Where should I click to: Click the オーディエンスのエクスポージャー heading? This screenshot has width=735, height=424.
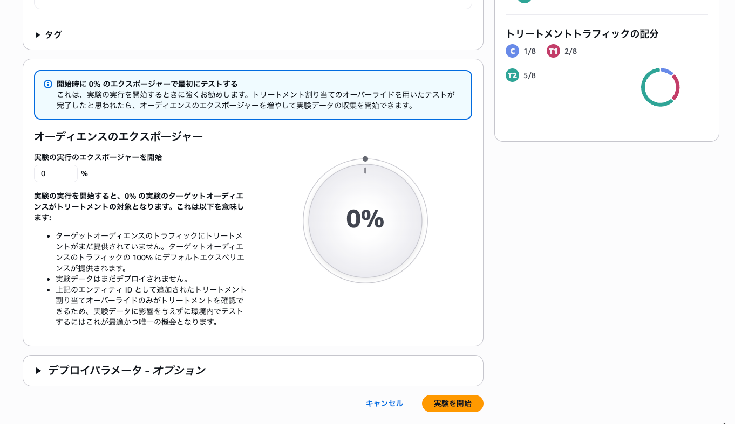tap(118, 137)
